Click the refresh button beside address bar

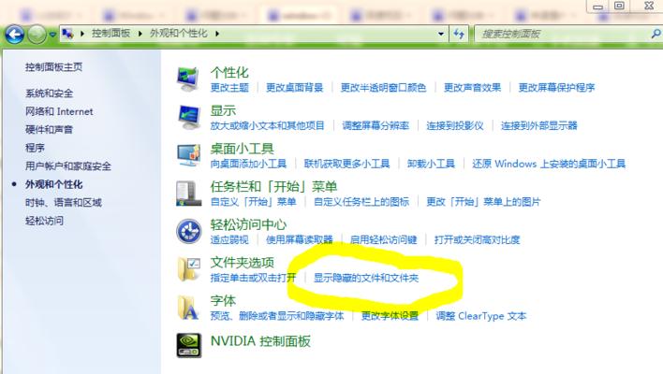[459, 34]
